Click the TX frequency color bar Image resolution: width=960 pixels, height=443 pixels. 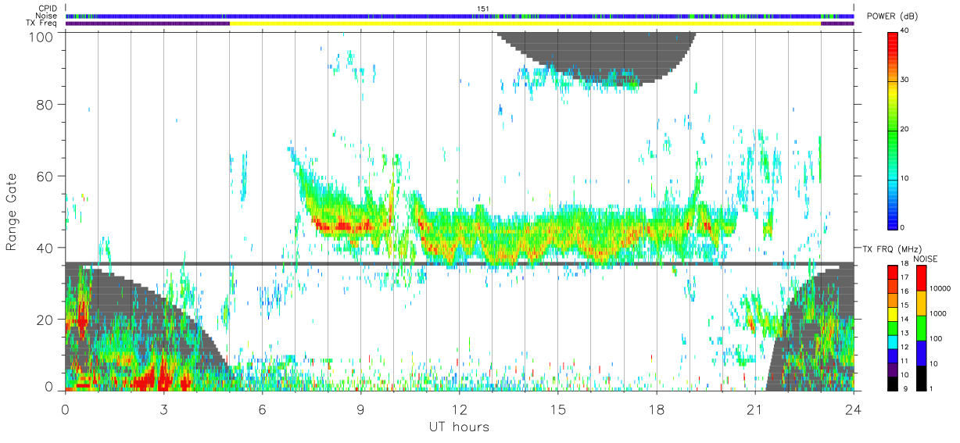click(892, 327)
